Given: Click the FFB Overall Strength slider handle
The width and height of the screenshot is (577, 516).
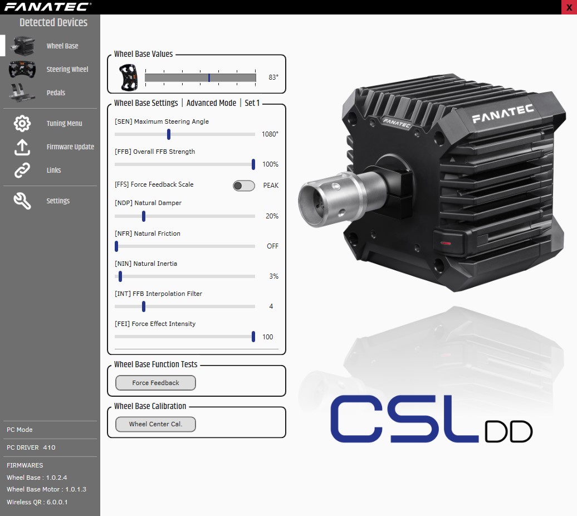Looking at the screenshot, I should click(252, 164).
